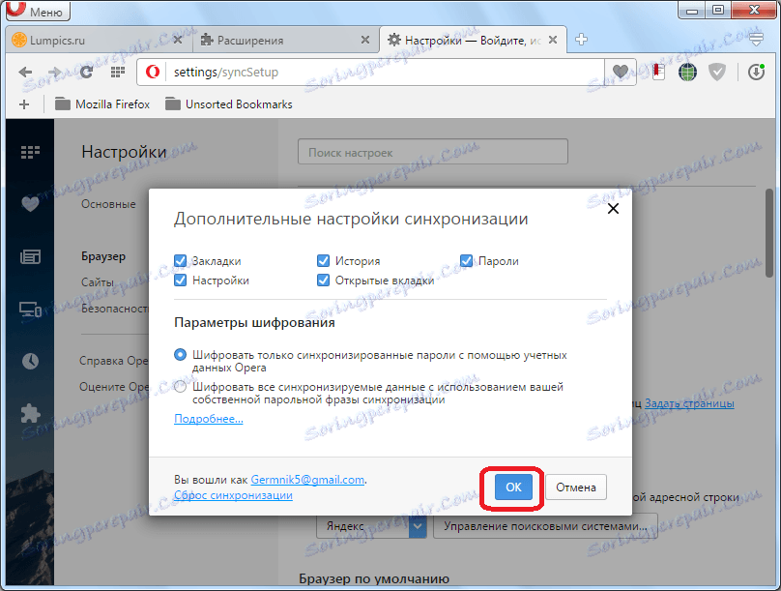Open the tab menu icon at right of tab bar
Viewport: 781px width, 591px height.
[x=756, y=40]
